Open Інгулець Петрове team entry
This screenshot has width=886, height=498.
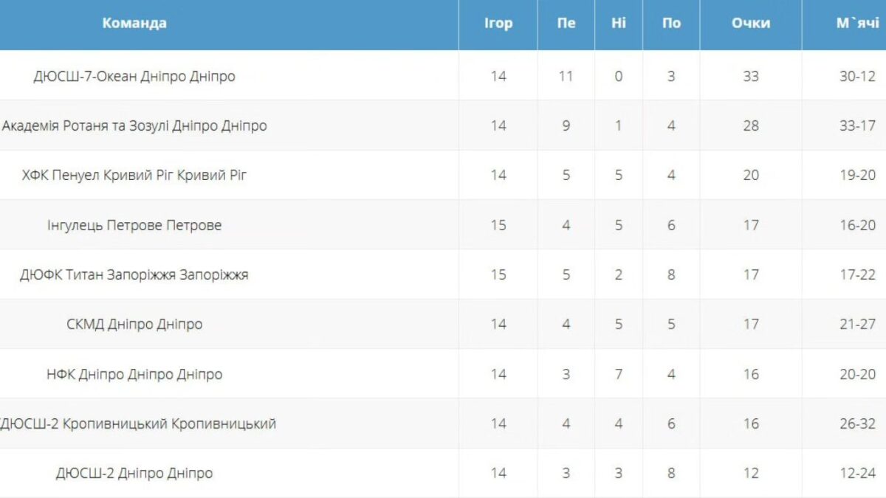134,225
